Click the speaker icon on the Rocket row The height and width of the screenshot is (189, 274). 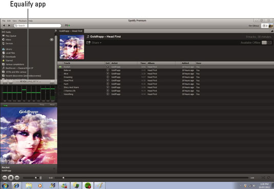point(60,67)
